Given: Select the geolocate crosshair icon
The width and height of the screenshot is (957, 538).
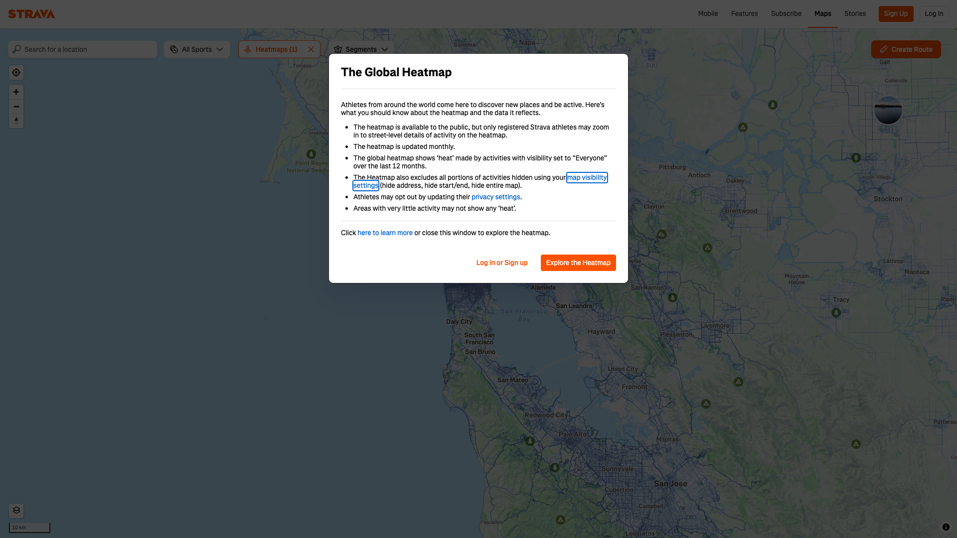Looking at the screenshot, I should coord(16,72).
